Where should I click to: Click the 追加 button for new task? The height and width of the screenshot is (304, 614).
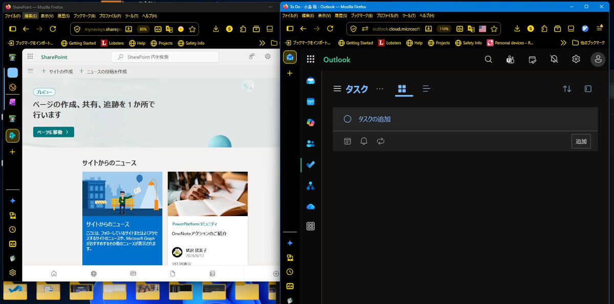click(581, 142)
